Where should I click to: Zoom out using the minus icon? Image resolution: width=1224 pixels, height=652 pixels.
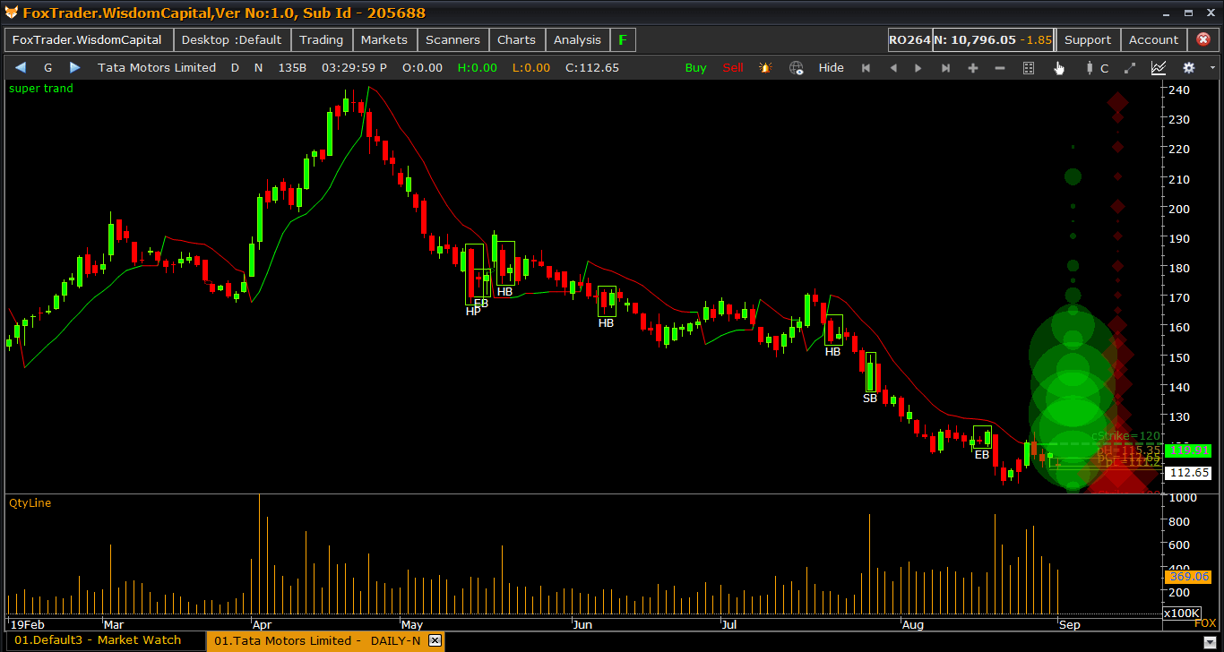(1000, 68)
